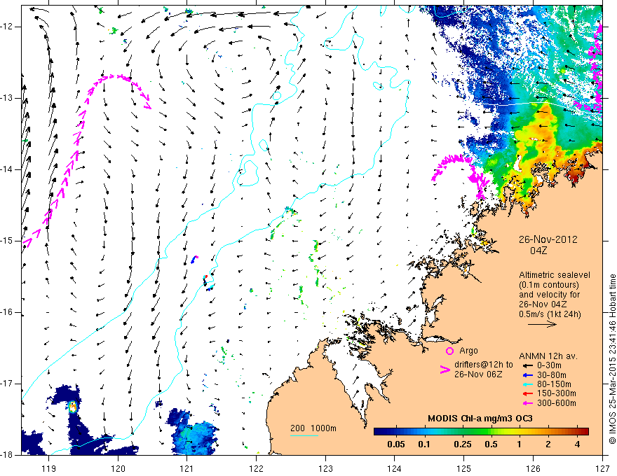Click the colorbar tick label '0.05'
The width and height of the screenshot is (617, 476).
coord(396,444)
